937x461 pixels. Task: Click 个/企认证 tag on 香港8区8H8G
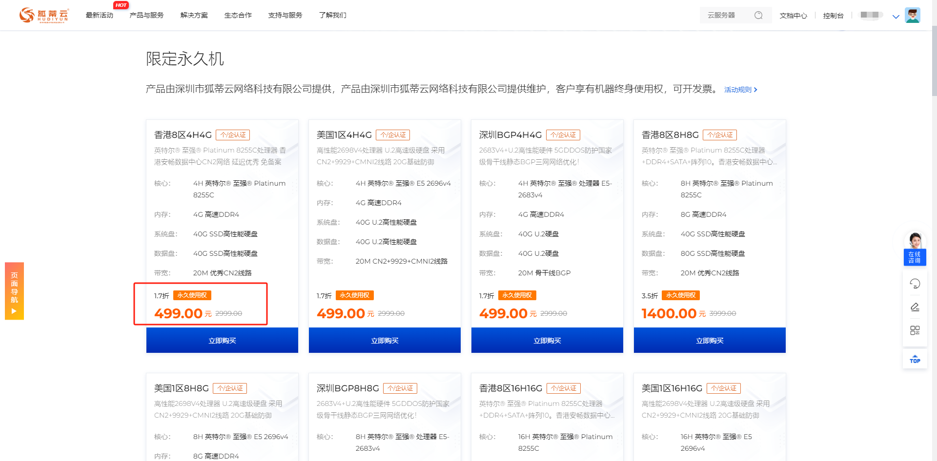tap(720, 135)
